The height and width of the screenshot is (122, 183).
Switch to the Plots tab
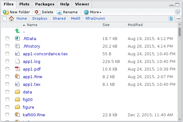(24, 4)
